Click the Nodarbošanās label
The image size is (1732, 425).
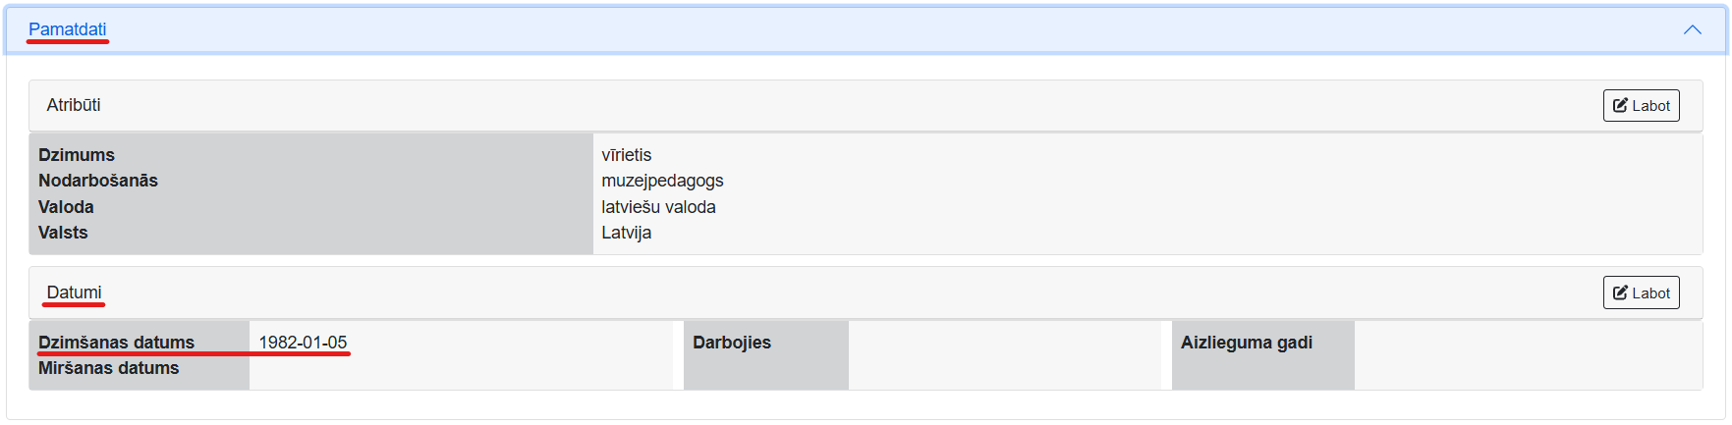[x=98, y=181]
